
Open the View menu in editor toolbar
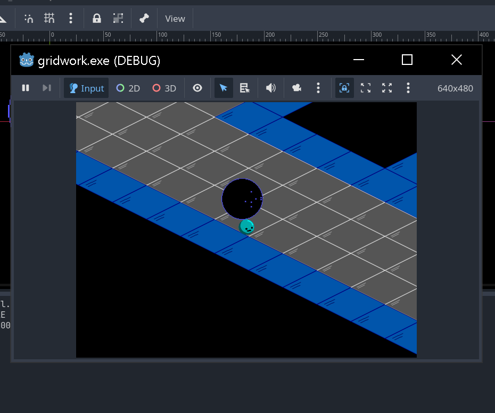[x=175, y=19]
